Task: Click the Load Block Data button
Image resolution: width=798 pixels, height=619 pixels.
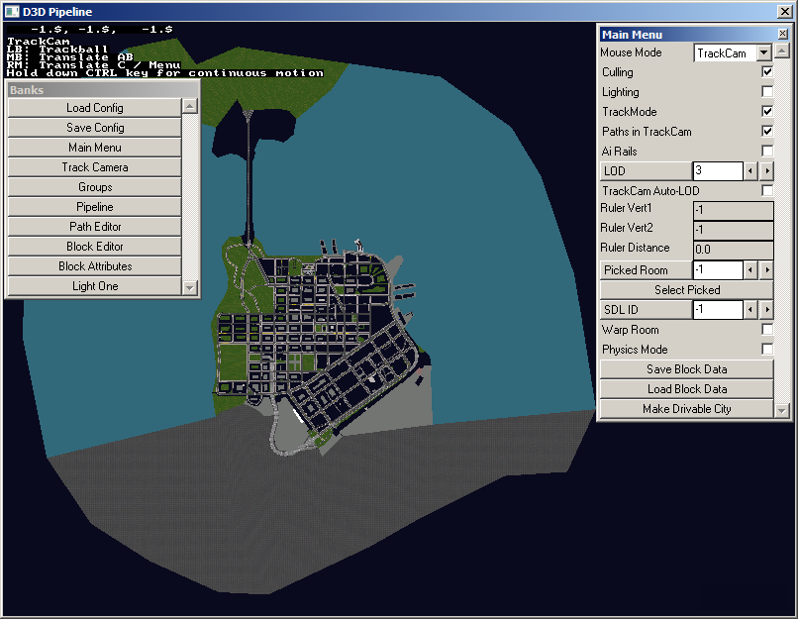Action: [686, 389]
